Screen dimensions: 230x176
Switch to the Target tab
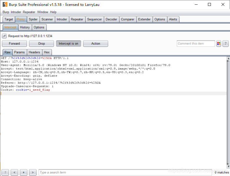pos(9,19)
